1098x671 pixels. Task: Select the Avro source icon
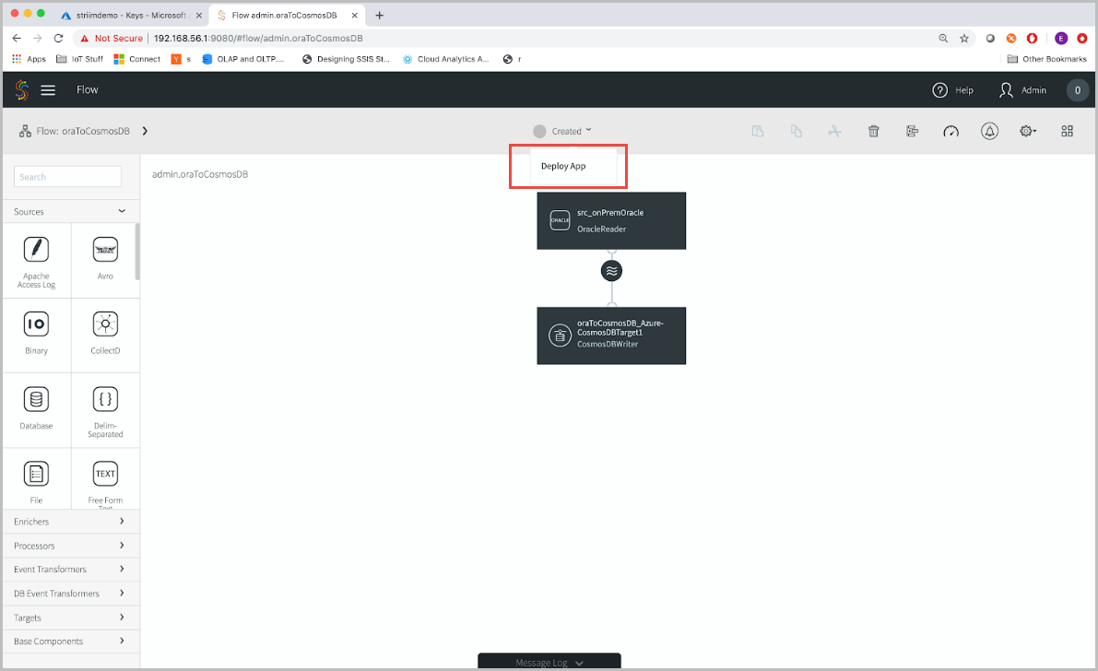coord(105,250)
